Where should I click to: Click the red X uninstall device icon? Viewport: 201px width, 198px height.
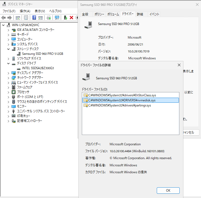(71, 18)
